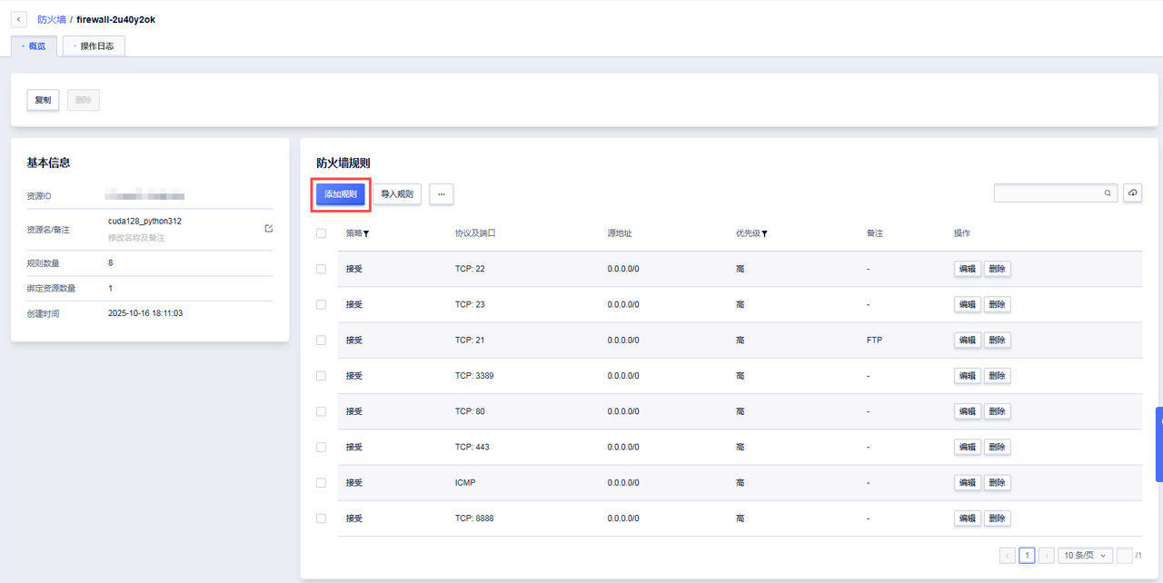
Task: Click the back arrow beside 防火墙 breadcrumb
Action: (19, 19)
